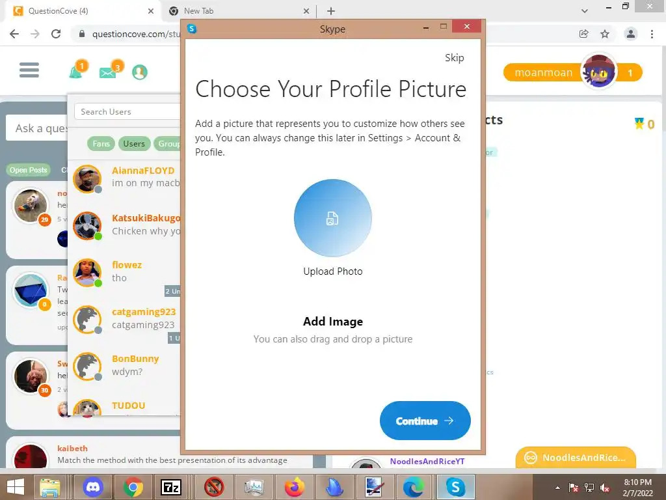Open Chrome profile avatar menu
666x500 pixels.
[x=631, y=34]
